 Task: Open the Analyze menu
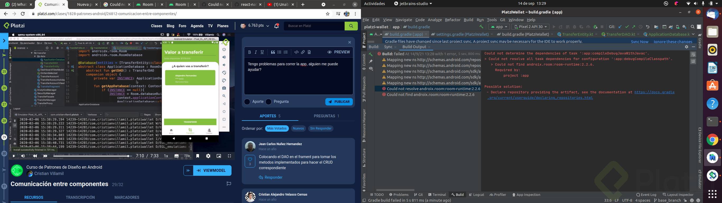coord(435,20)
